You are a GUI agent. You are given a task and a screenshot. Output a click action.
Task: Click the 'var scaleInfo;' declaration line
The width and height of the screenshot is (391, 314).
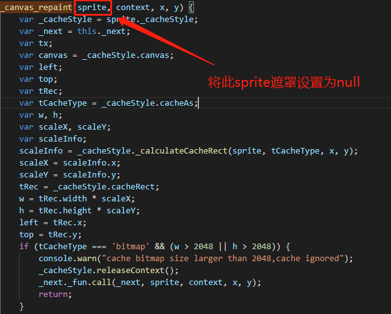[53, 139]
